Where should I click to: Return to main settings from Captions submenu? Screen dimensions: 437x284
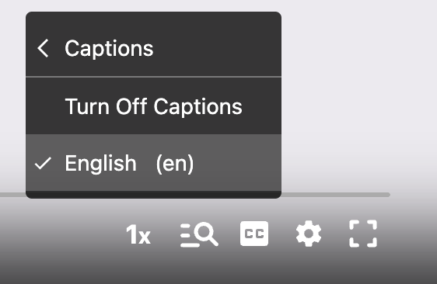coord(43,48)
